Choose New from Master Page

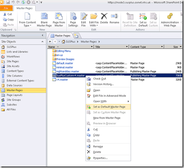pos(108,118)
